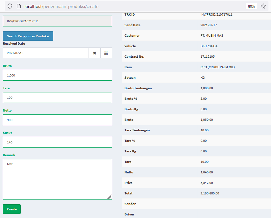Click the read-only INV/PROD/210717011 input box

[x=57, y=21]
